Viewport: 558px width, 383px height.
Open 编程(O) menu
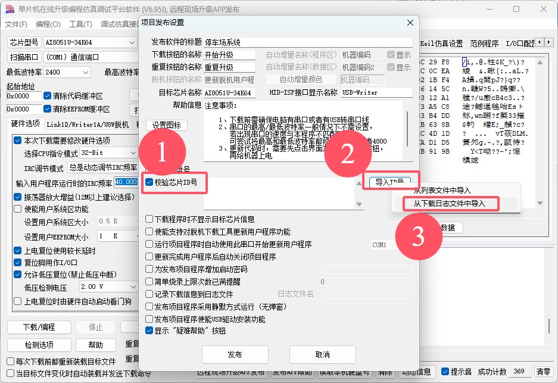[48, 24]
